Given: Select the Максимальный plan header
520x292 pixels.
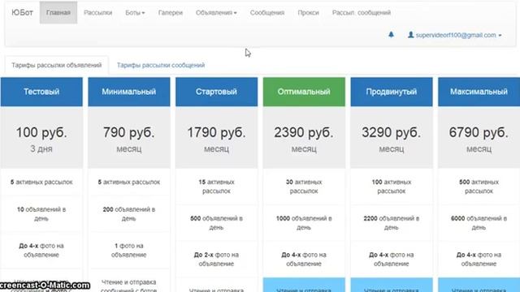Looking at the screenshot, I should tap(479, 92).
